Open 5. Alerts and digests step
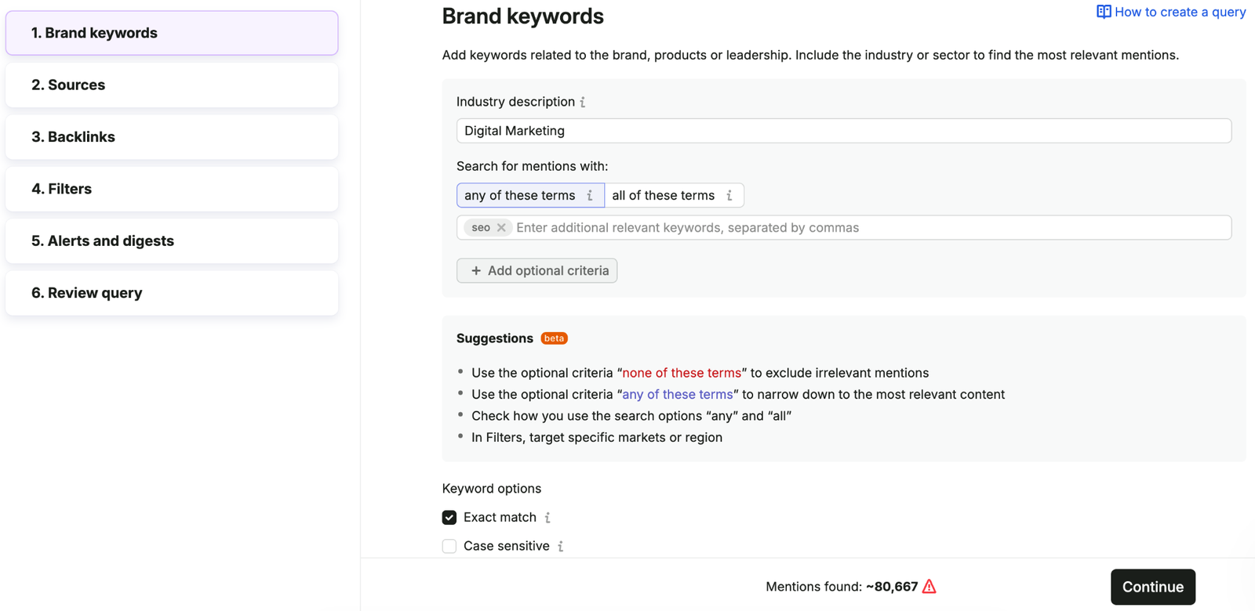 pos(172,240)
